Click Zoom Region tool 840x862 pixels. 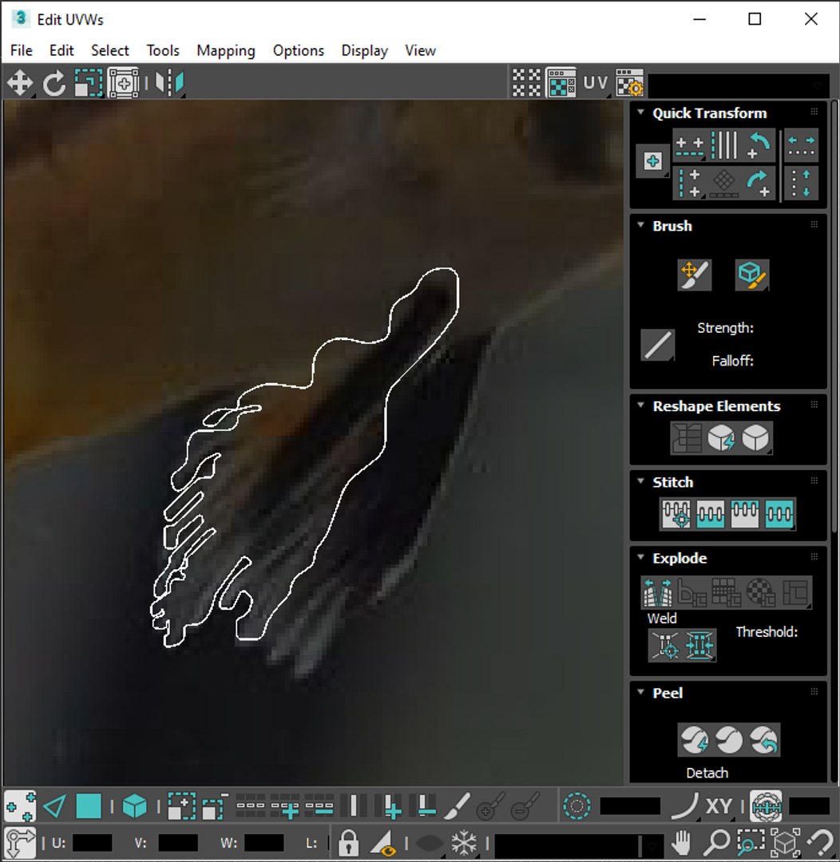click(751, 842)
